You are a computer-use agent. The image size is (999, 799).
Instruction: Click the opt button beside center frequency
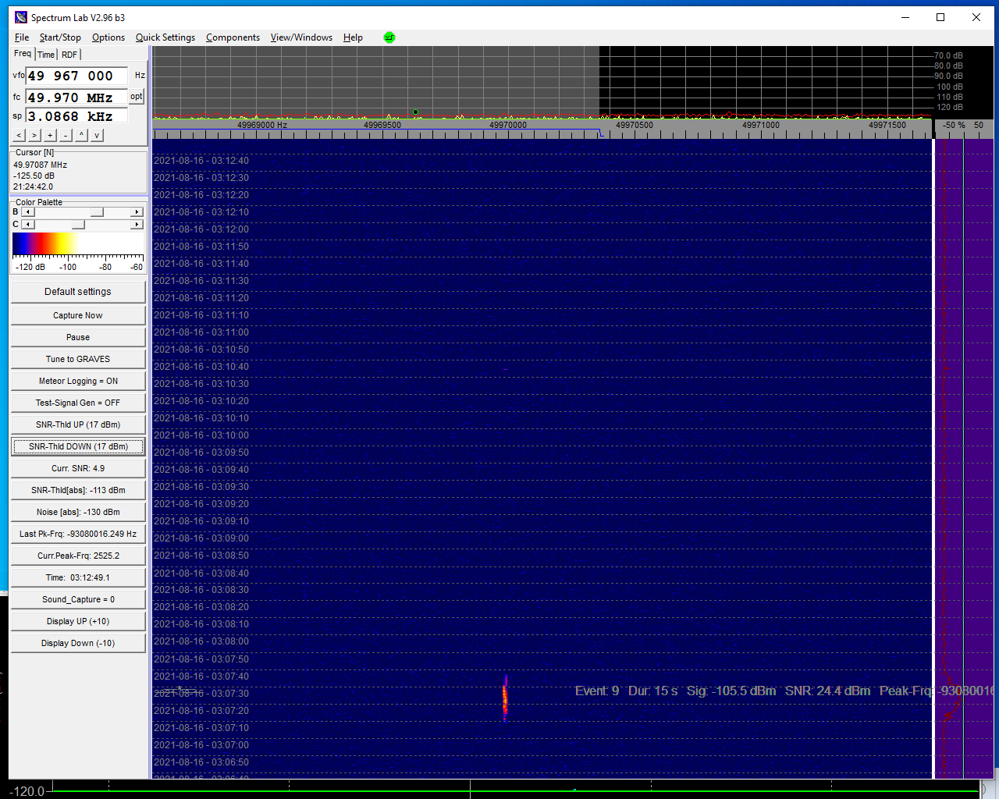point(137,97)
